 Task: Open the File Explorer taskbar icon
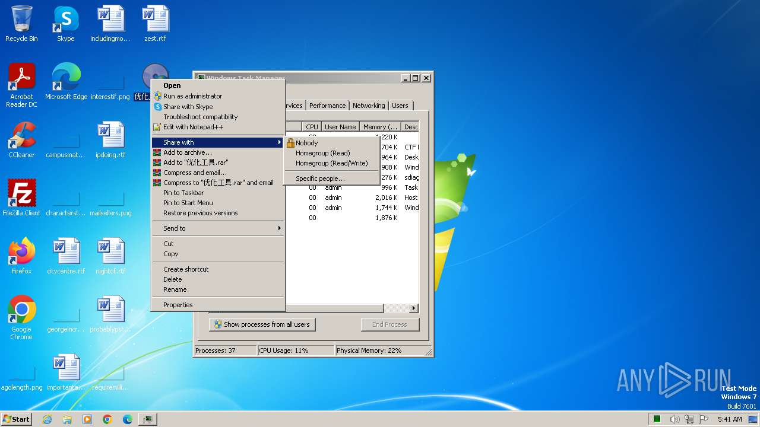point(67,419)
